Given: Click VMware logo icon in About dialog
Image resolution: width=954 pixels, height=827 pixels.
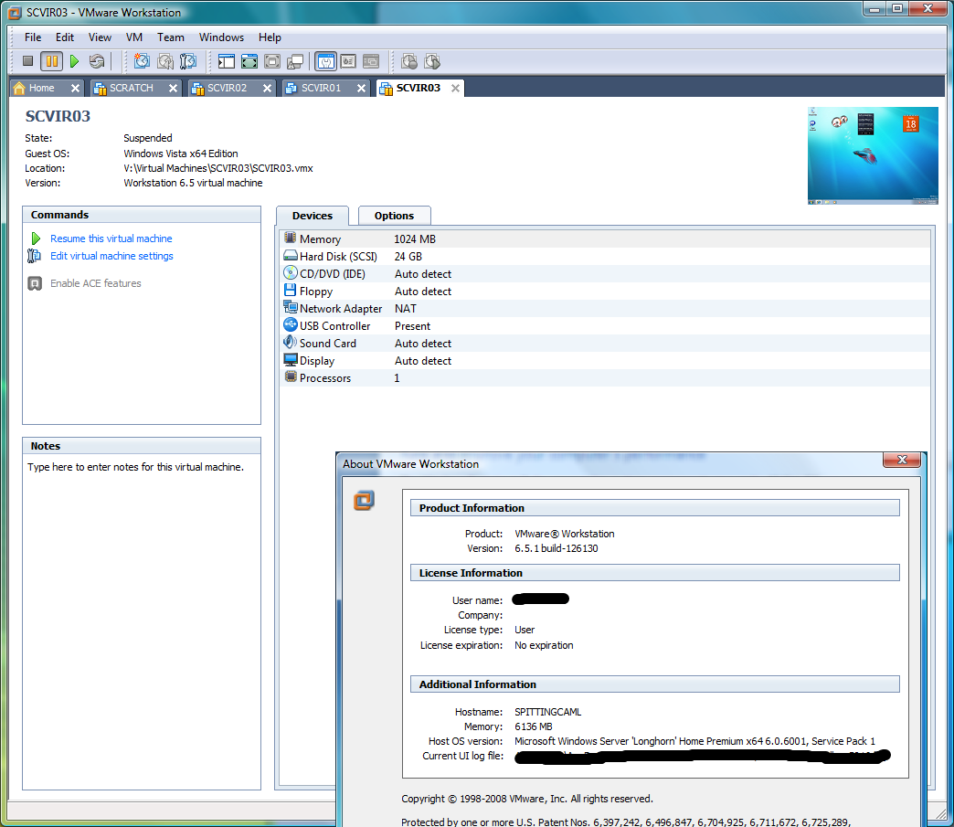Looking at the screenshot, I should pyautogui.click(x=364, y=500).
